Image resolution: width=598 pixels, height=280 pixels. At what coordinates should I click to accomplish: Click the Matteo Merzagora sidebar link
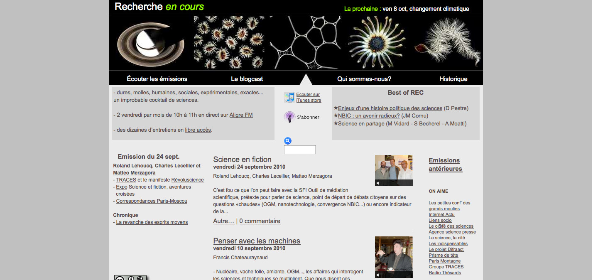click(134, 173)
